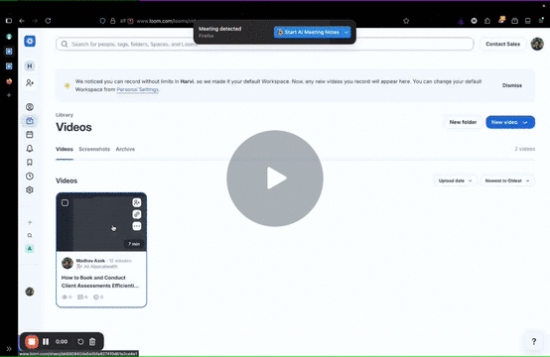This screenshot has height=357, width=550.
Task: Open the three-dots menu on the video card
Action: (x=137, y=226)
